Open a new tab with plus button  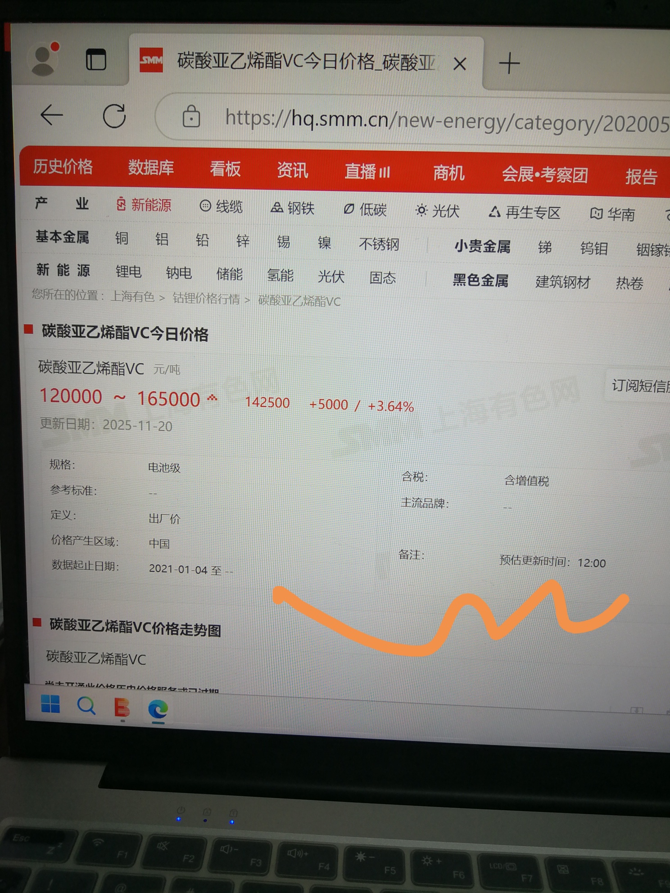pos(509,63)
